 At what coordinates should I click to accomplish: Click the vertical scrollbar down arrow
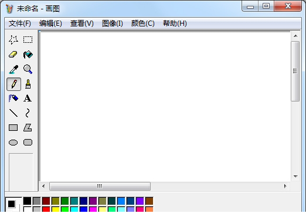295,177
